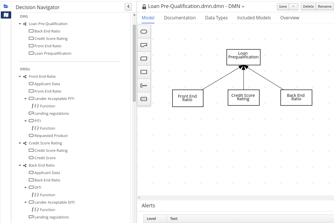This screenshot has height=223, width=334.
Task: Click the Decision Navigator vertical scrollbar
Action: (134, 63)
